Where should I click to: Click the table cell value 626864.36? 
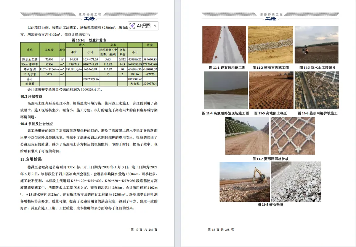(135, 69)
